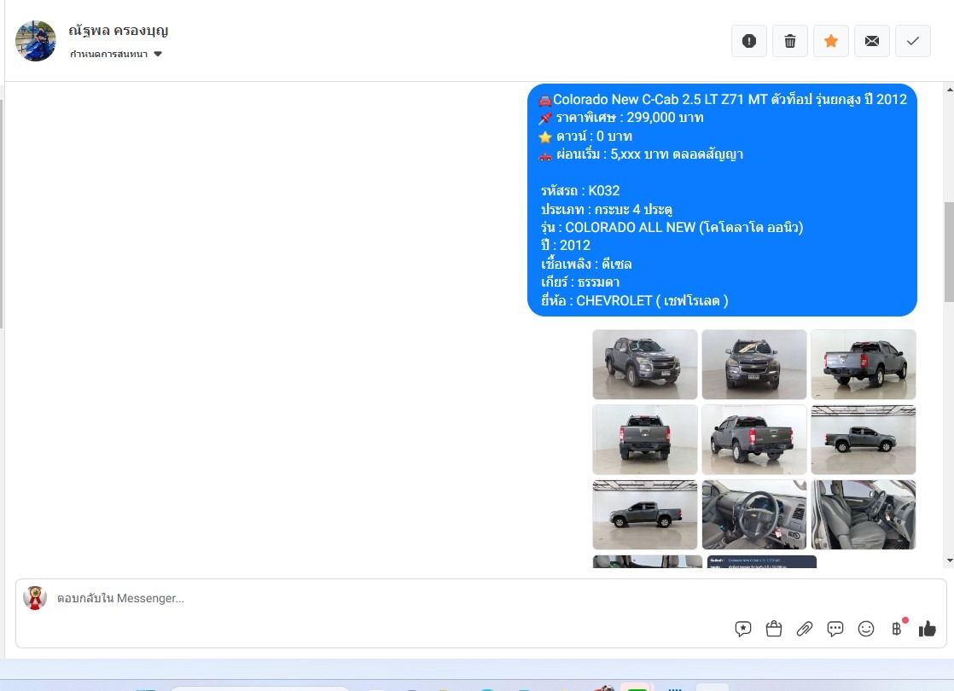This screenshot has width=954, height=691.
Task: Click the ผ่อนเริ่ม : 5,xxx บาท line
Action: pos(642,154)
